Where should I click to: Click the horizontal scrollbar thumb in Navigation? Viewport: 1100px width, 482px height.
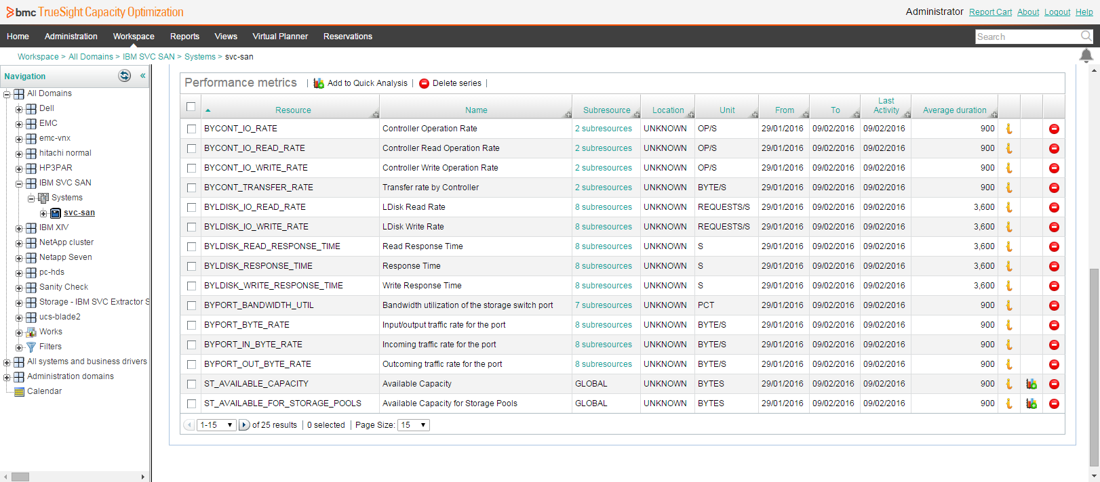pos(20,477)
